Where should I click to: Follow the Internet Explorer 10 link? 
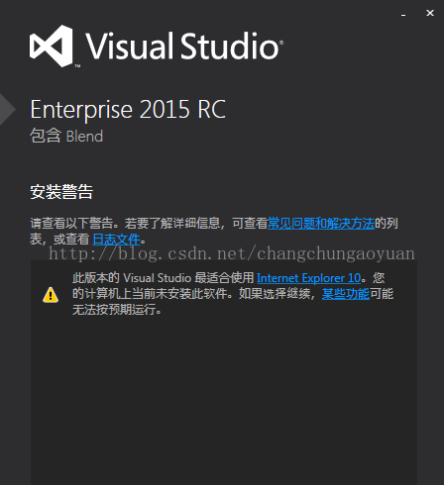tap(308, 278)
